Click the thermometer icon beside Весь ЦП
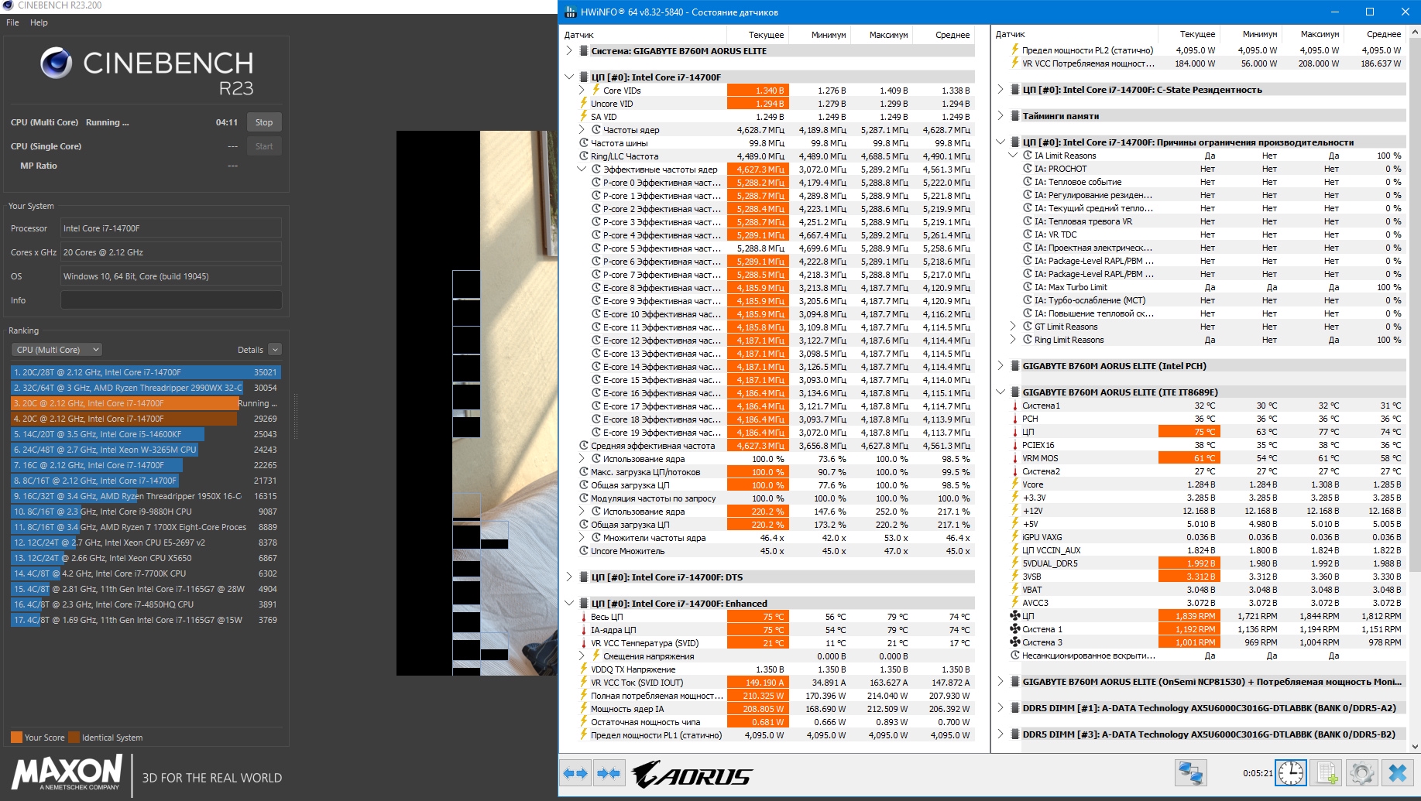Viewport: 1421px width, 801px height. coord(584,617)
